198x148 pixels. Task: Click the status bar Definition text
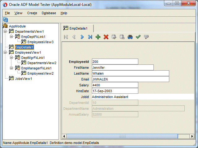74,143
